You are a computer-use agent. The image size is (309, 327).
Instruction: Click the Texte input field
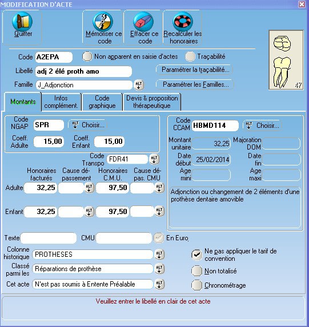point(49,238)
